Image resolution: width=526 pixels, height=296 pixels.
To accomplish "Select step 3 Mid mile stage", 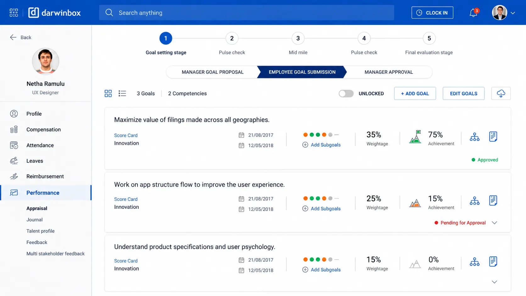I will pos(298,38).
